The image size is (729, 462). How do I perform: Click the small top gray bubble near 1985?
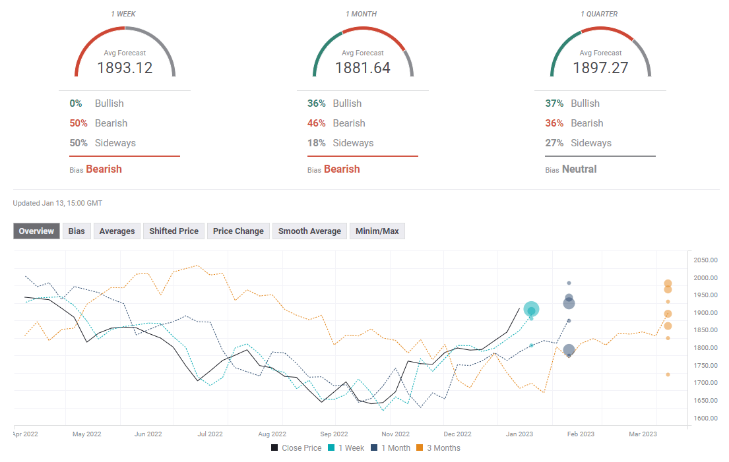tap(569, 283)
